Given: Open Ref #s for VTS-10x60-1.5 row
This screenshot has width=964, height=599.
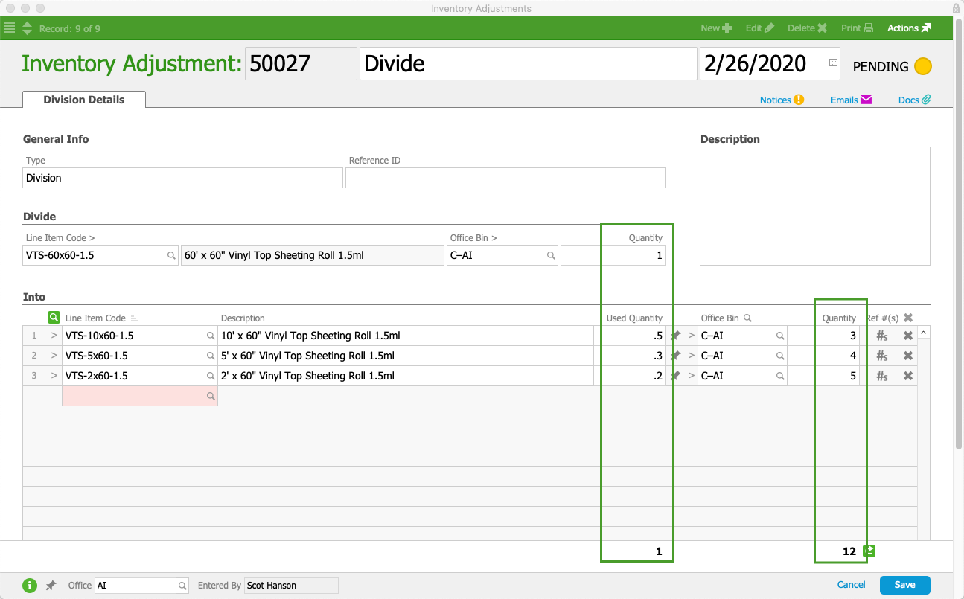Looking at the screenshot, I should (x=882, y=336).
